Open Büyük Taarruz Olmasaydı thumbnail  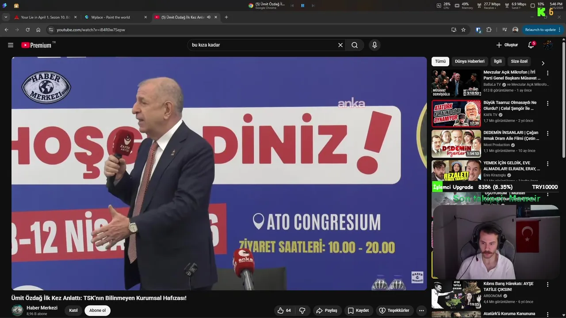tap(456, 114)
